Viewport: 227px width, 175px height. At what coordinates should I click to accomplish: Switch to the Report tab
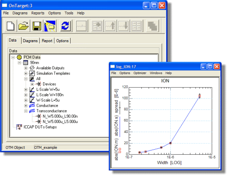point(47,41)
